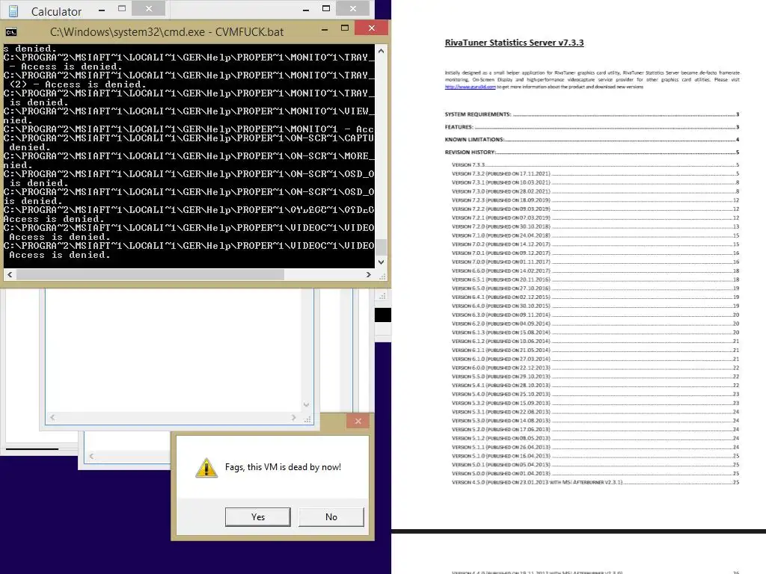Close the Calculator window
Screen dimensions: 766x574
coord(149,8)
